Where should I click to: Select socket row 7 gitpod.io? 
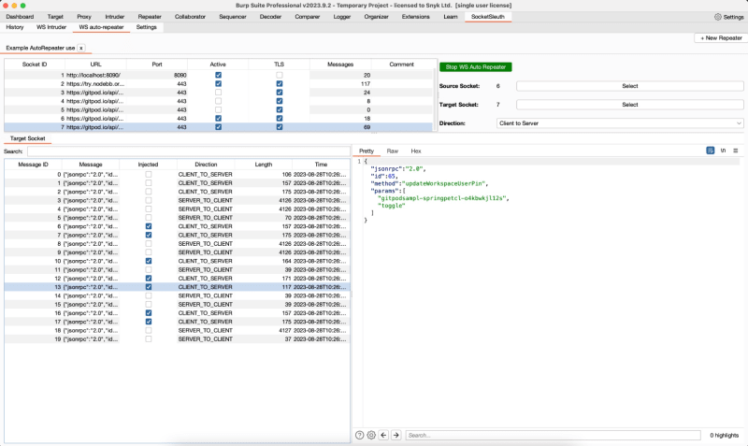click(219, 127)
